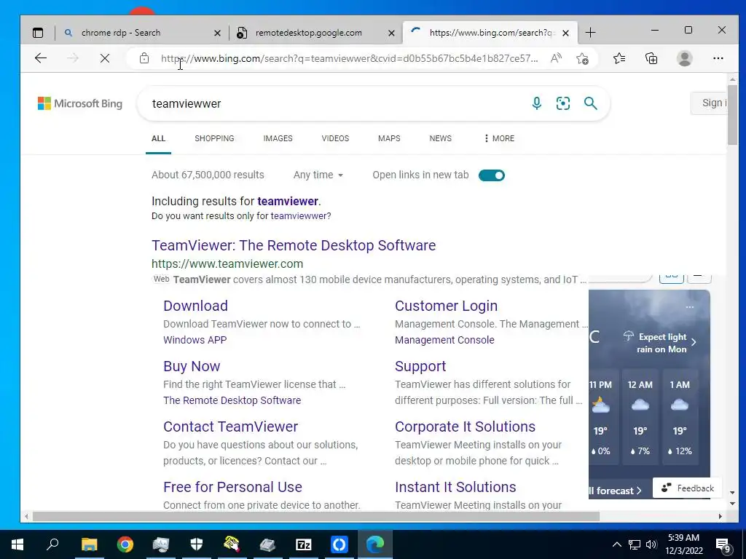
Task: Close the bing.com search tab
Action: (565, 33)
